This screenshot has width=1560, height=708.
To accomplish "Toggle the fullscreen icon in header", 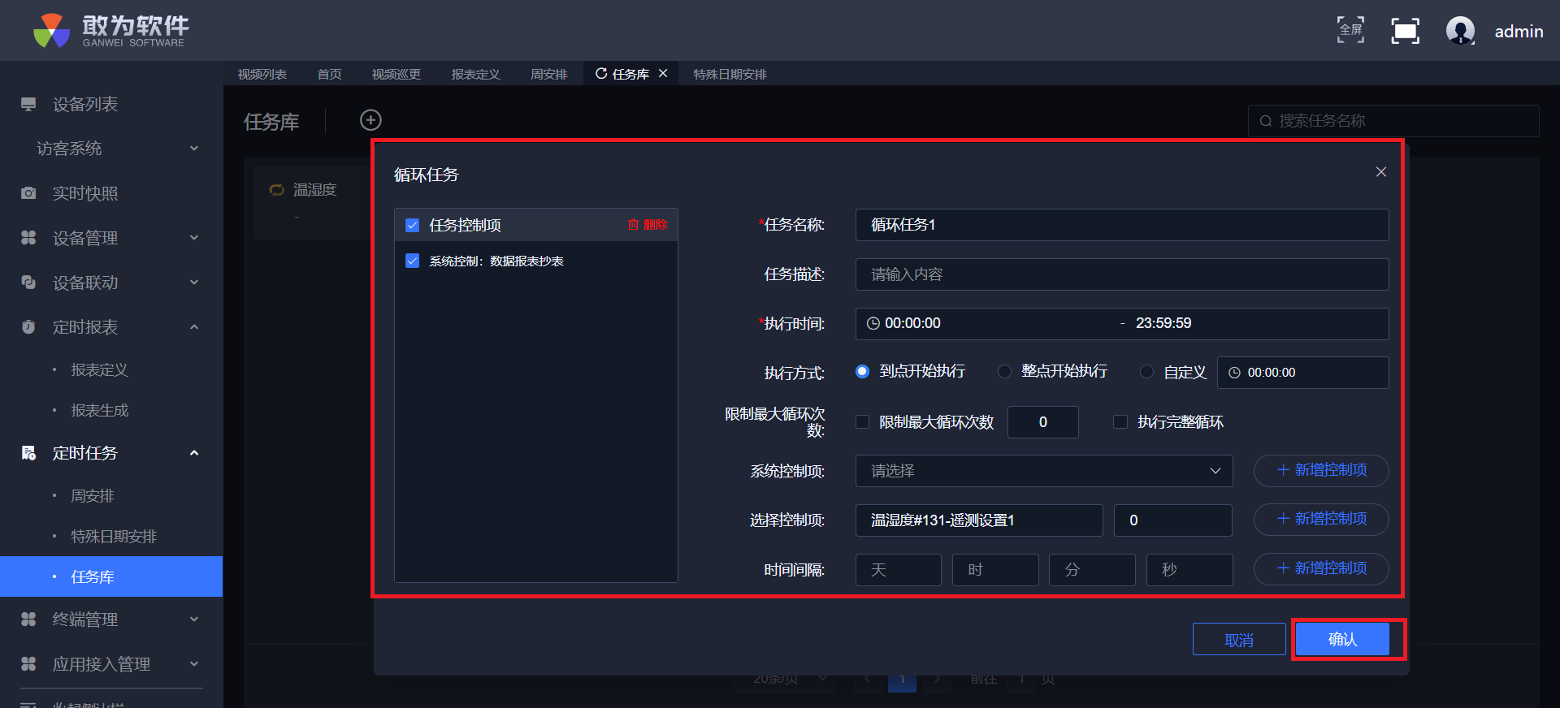I will pos(1350,31).
